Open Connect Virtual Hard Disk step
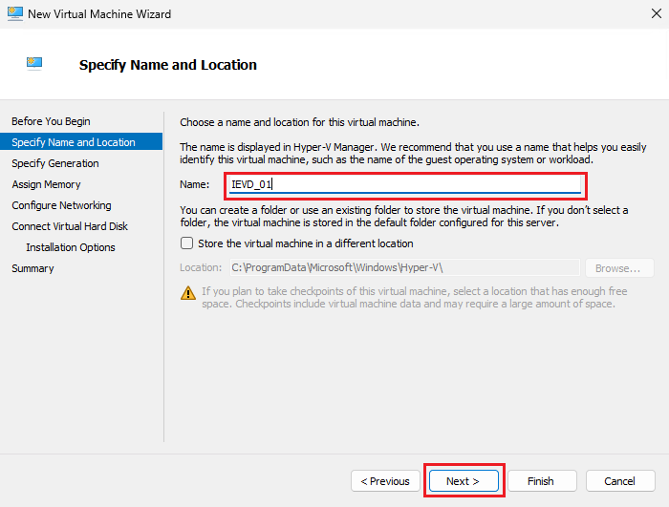The height and width of the screenshot is (507, 669). 70,226
